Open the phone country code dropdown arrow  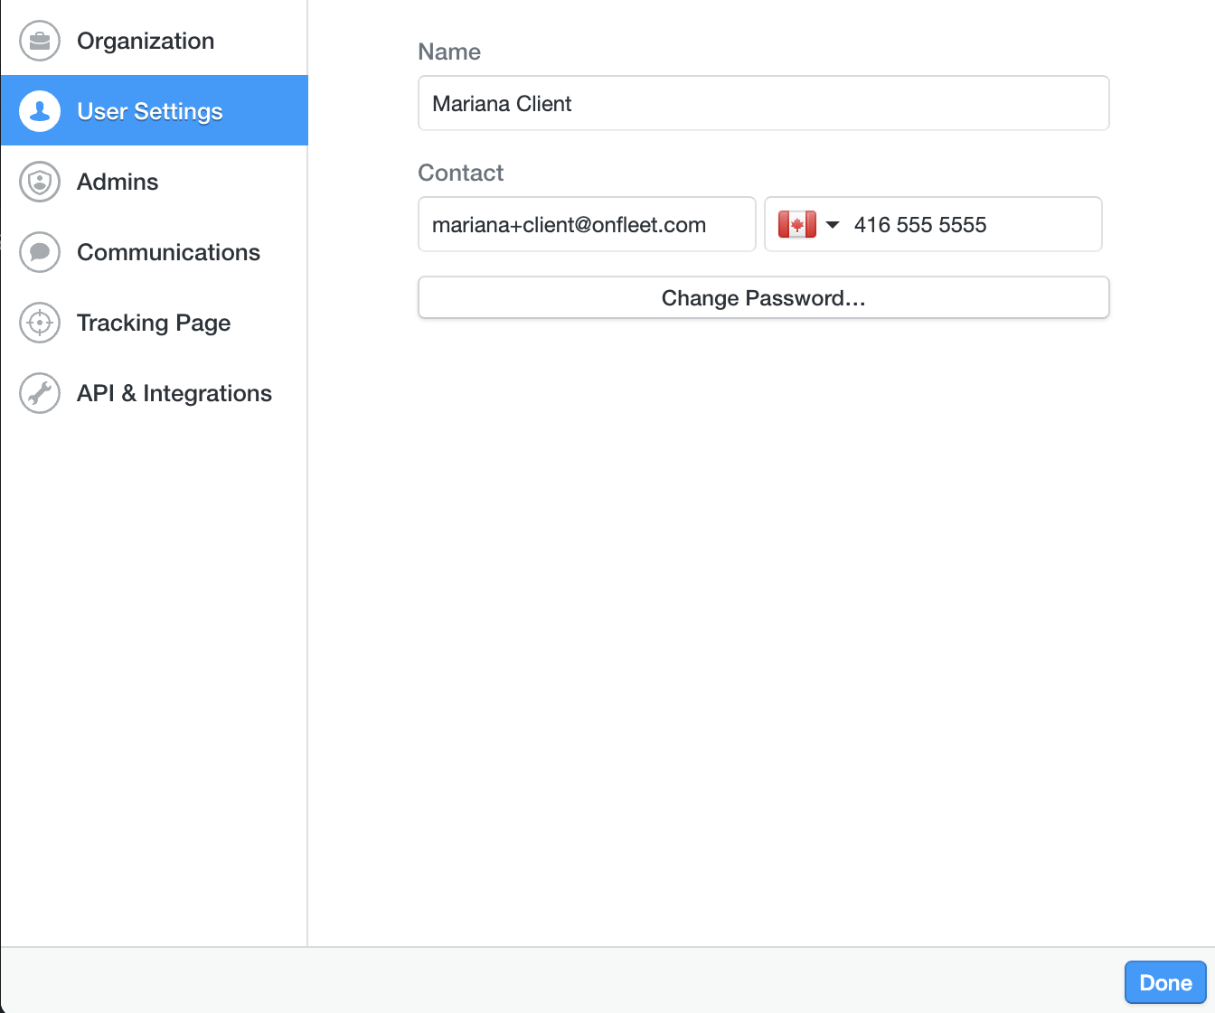833,225
